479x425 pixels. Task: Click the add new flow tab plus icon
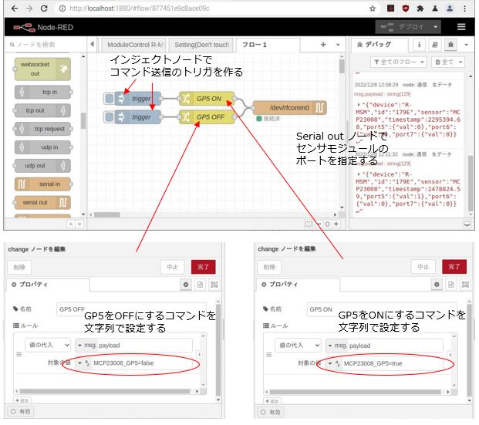click(324, 46)
